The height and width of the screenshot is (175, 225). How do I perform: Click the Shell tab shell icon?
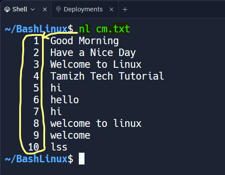point(7,10)
